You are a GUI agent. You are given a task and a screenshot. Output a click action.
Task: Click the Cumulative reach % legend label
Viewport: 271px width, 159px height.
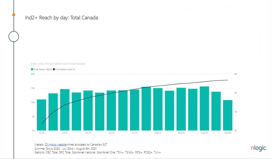click(65, 69)
